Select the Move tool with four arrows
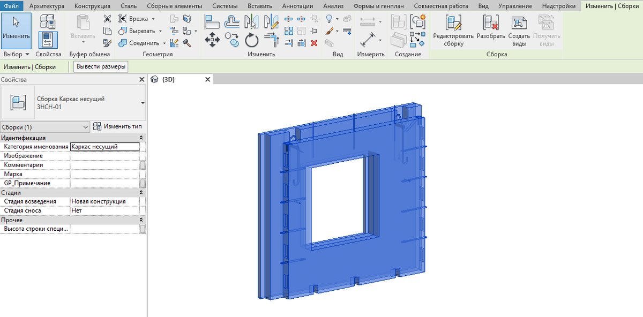The height and width of the screenshot is (317, 643). 212,40
